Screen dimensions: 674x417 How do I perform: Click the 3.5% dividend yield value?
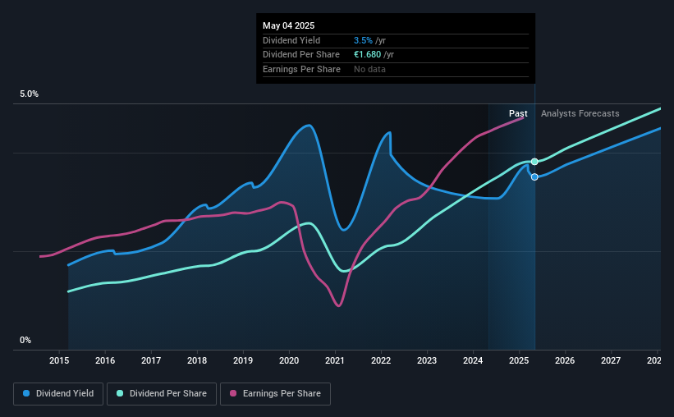tap(363, 40)
